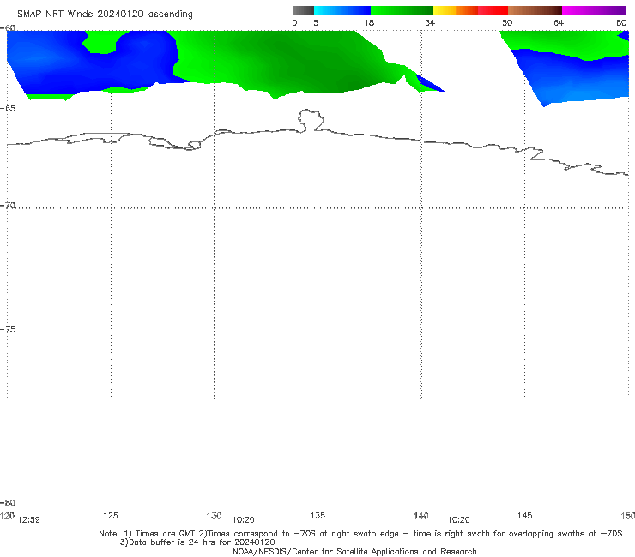Click the longitude label 145

tap(525, 516)
